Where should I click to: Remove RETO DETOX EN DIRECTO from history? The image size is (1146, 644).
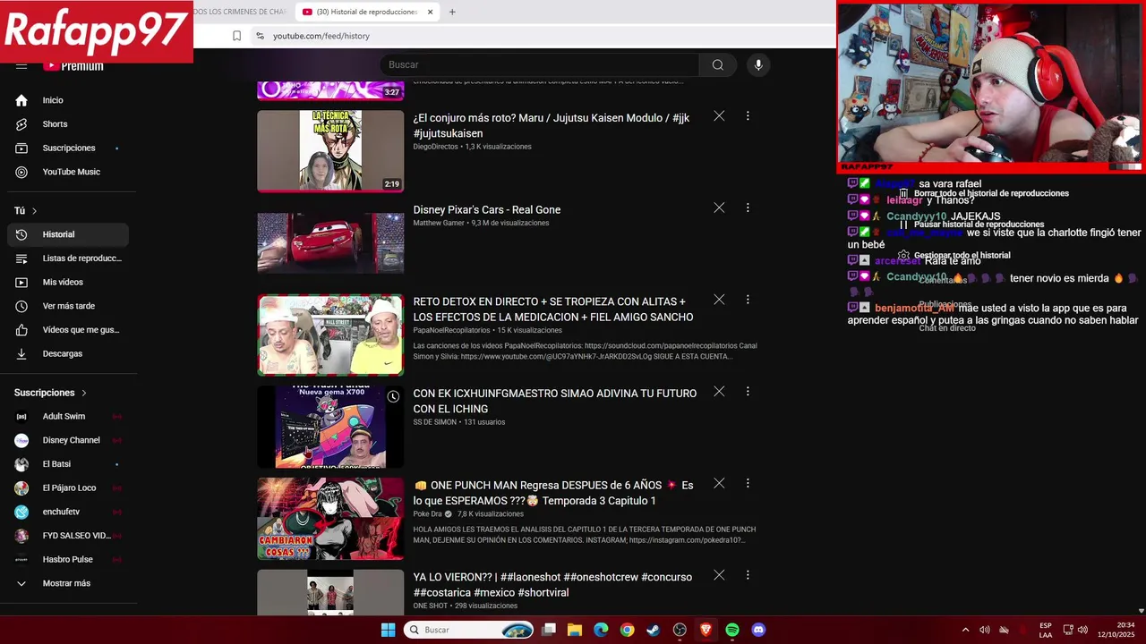719,300
